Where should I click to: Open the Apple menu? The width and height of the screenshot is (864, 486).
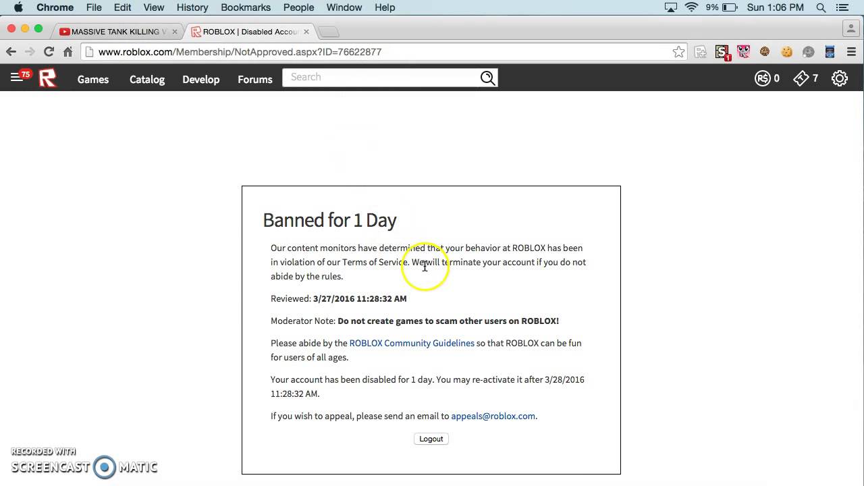(18, 7)
